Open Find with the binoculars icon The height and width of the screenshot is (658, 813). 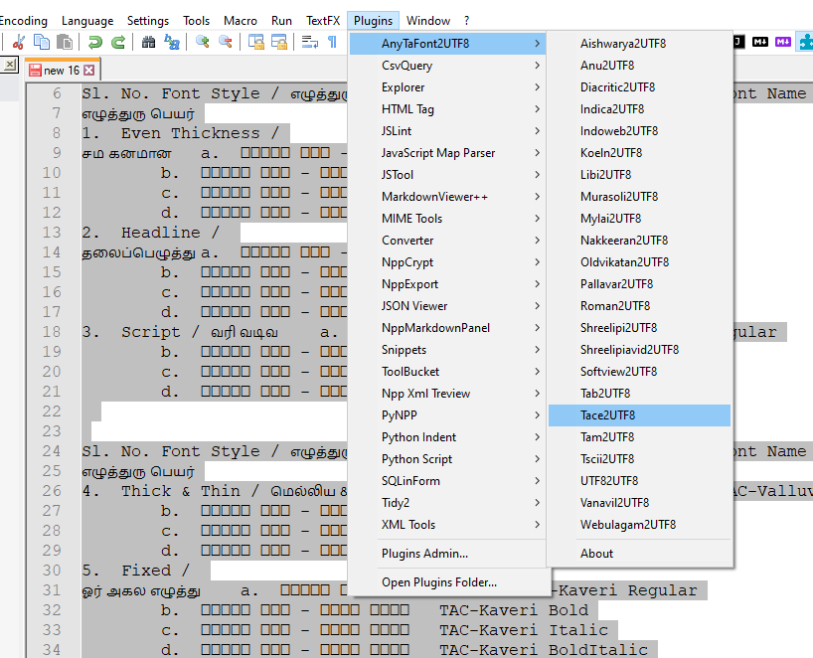[148, 42]
